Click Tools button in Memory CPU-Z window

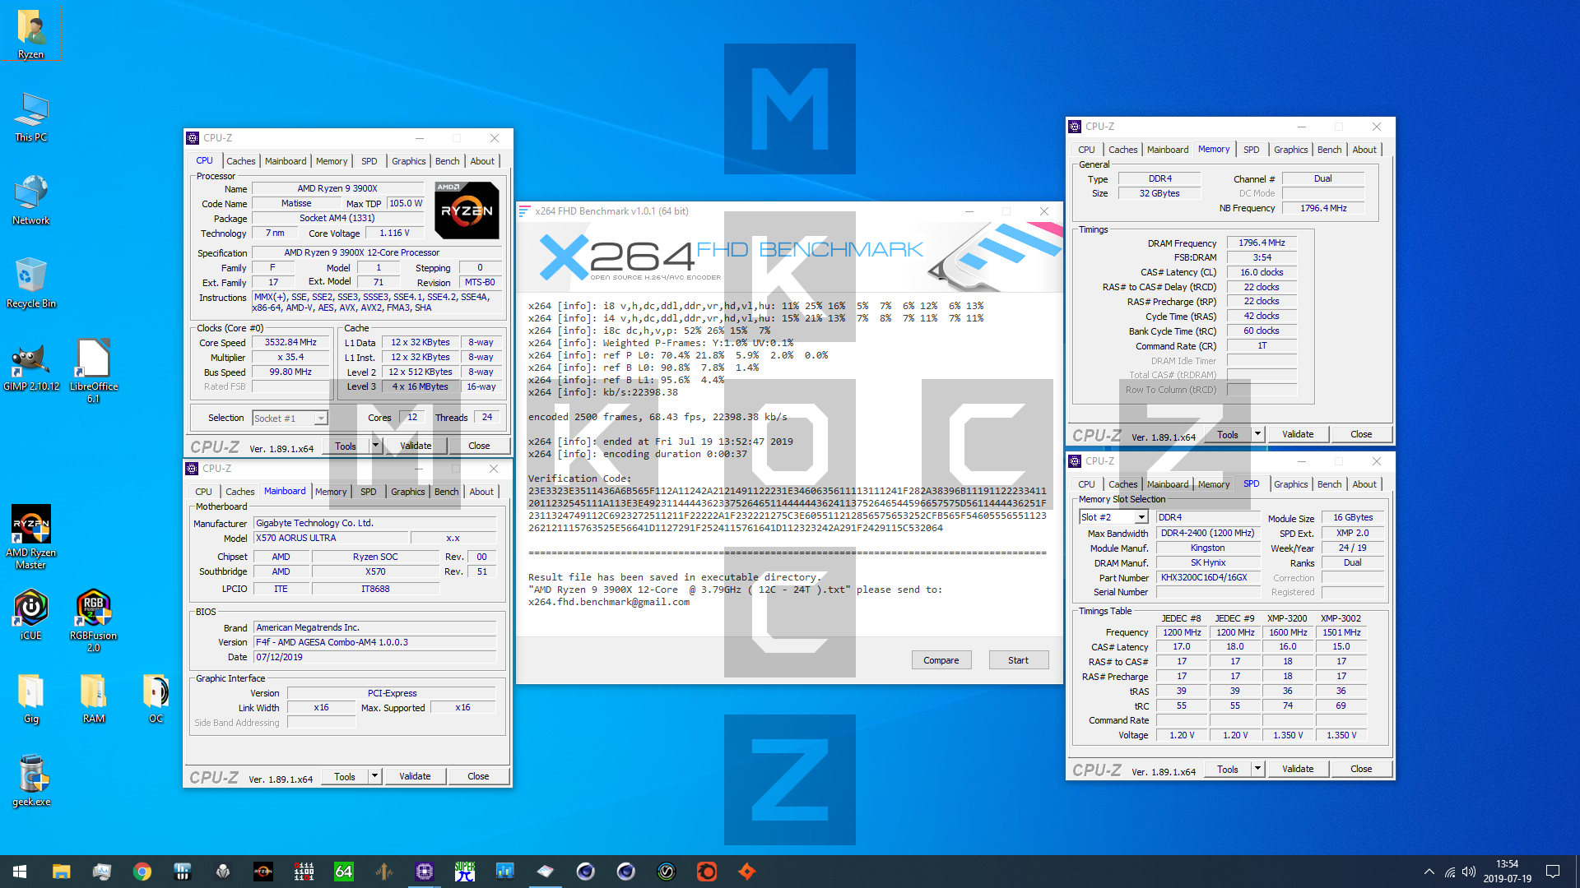pyautogui.click(x=1228, y=434)
